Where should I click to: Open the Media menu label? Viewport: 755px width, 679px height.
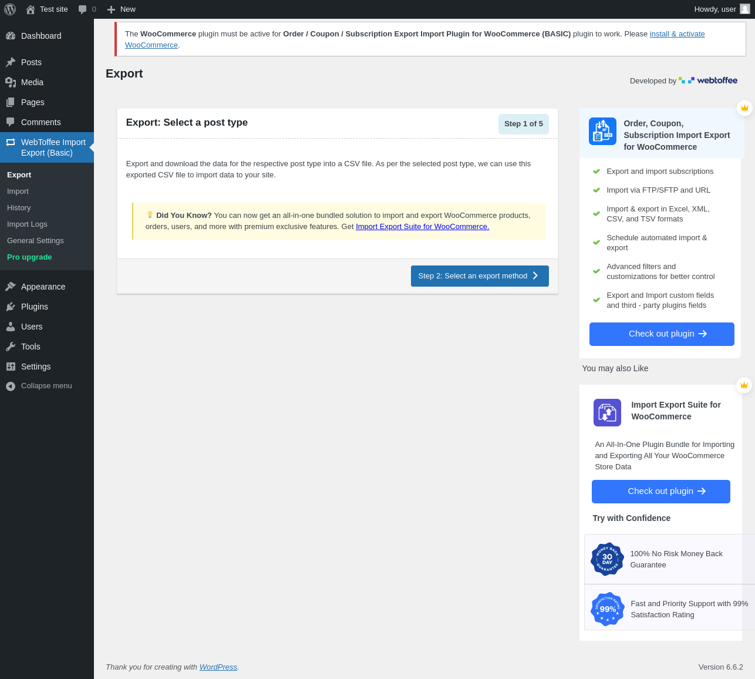(32, 82)
